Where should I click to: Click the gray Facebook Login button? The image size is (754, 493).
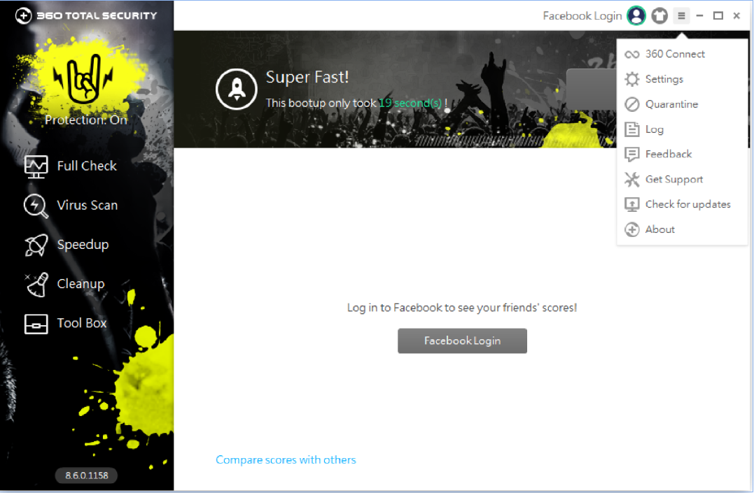462,341
